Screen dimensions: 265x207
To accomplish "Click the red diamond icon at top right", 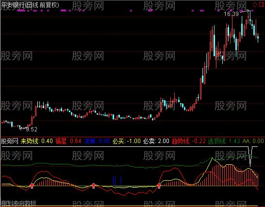I will coord(255,4).
